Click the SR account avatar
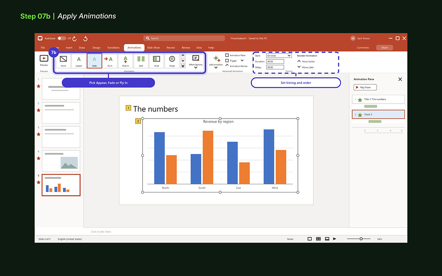Screen dimensions: 442x276 (x=353, y=38)
